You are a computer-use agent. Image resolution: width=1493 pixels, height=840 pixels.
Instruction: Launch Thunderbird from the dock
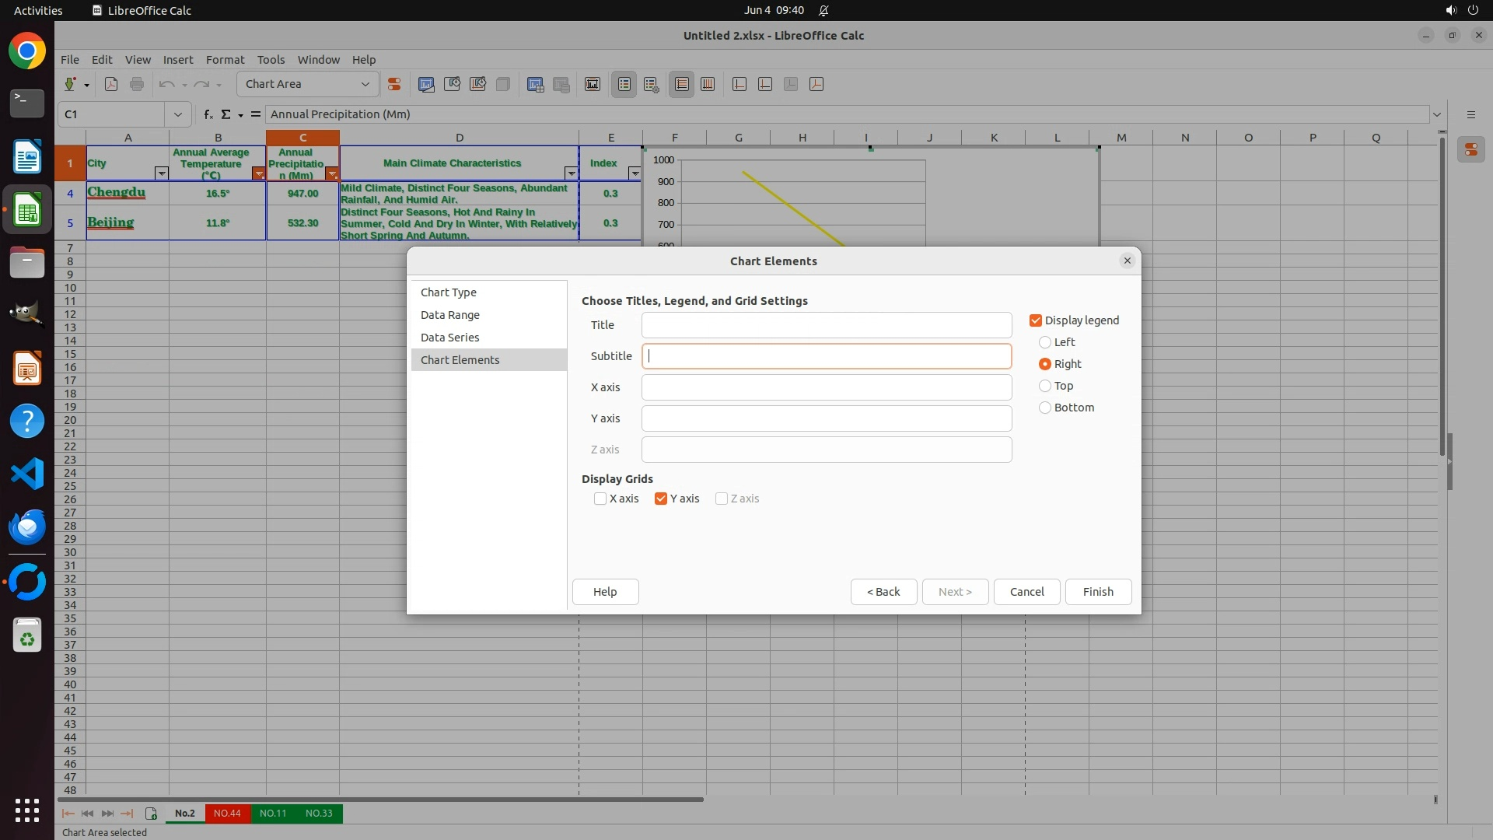tap(27, 527)
